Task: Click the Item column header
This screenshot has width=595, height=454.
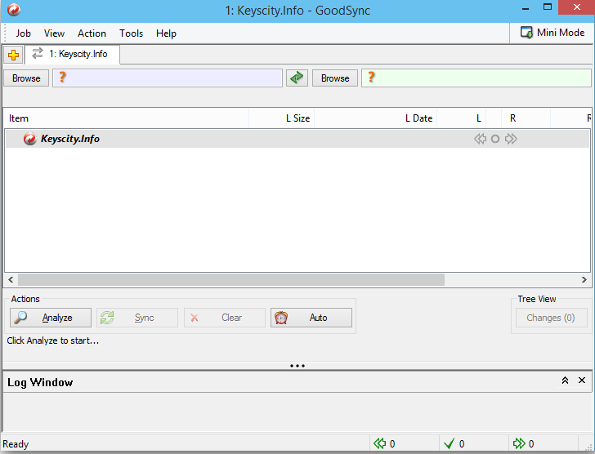Action: pos(127,118)
